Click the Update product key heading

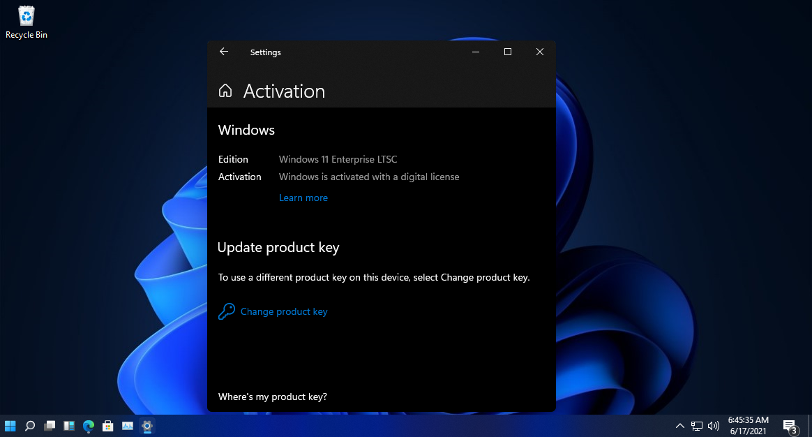click(278, 247)
